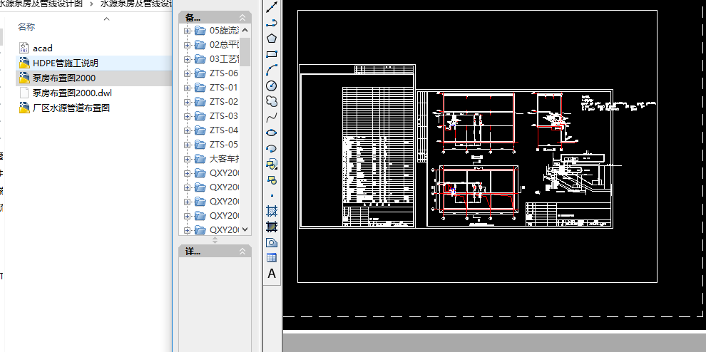This screenshot has width=706, height=352.
Task: Select the Polyline tool
Action: click(272, 23)
